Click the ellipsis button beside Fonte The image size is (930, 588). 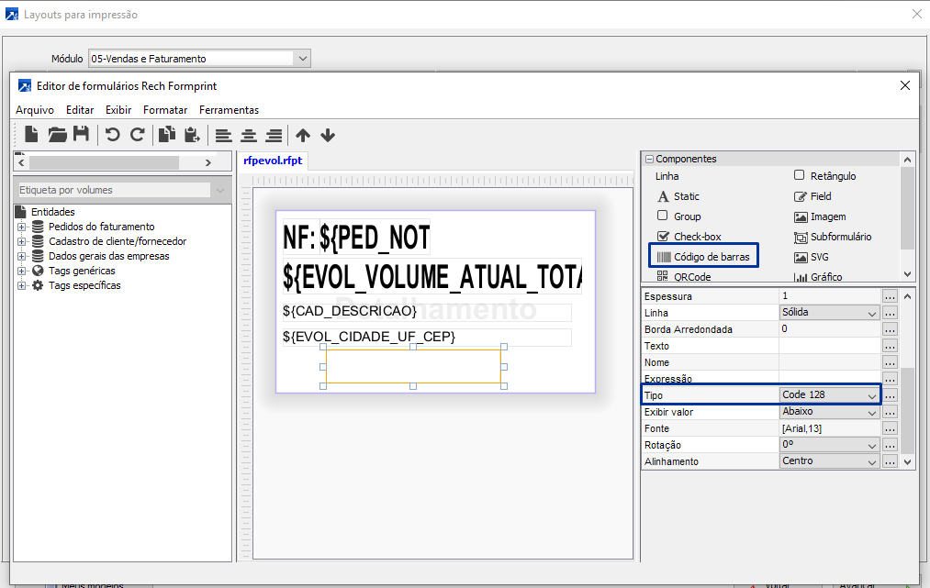pyautogui.click(x=889, y=428)
